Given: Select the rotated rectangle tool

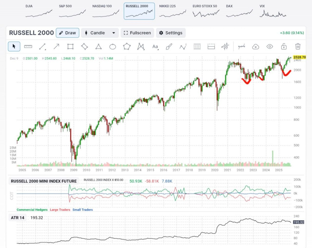Looking at the screenshot, I should click(84, 46).
